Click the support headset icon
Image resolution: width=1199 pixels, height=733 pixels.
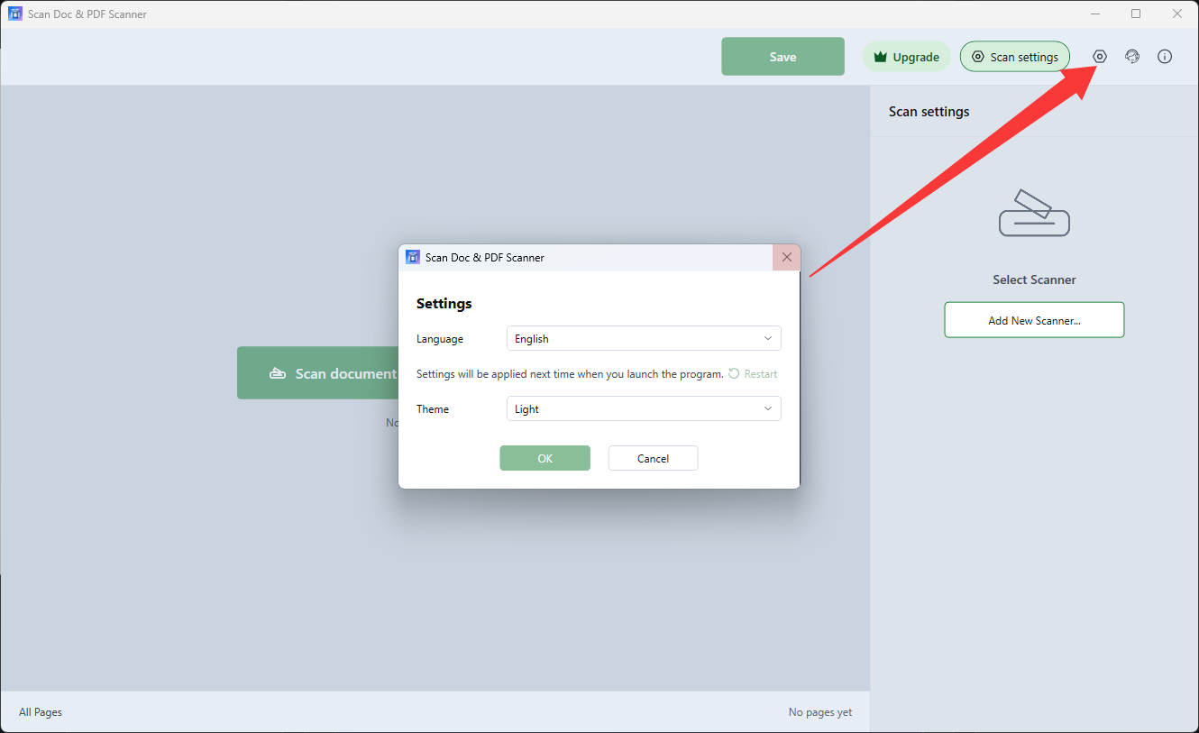(1132, 57)
